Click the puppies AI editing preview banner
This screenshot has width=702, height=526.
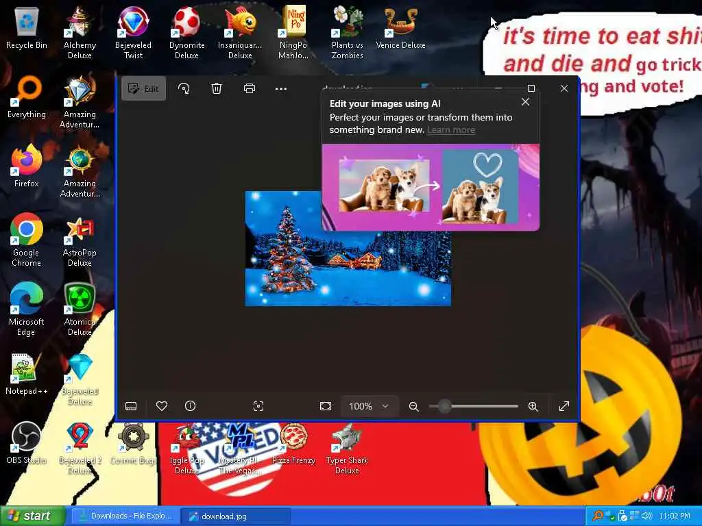[431, 187]
